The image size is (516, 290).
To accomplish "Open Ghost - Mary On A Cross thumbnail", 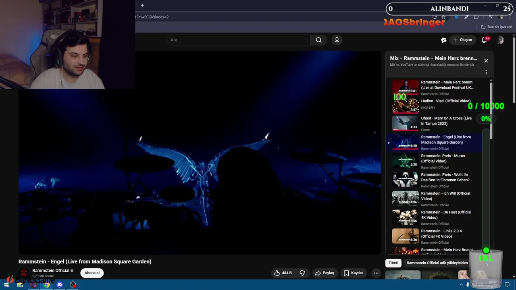I will pyautogui.click(x=406, y=123).
